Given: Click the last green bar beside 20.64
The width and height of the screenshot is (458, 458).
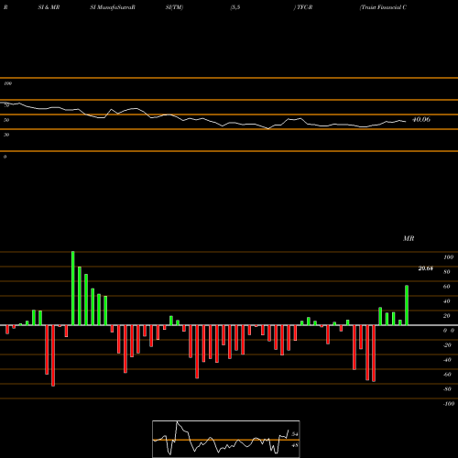Looking at the screenshot, I should 407,305.
